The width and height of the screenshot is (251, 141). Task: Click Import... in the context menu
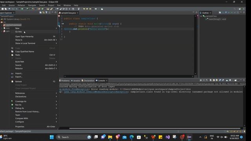pos(19,73)
